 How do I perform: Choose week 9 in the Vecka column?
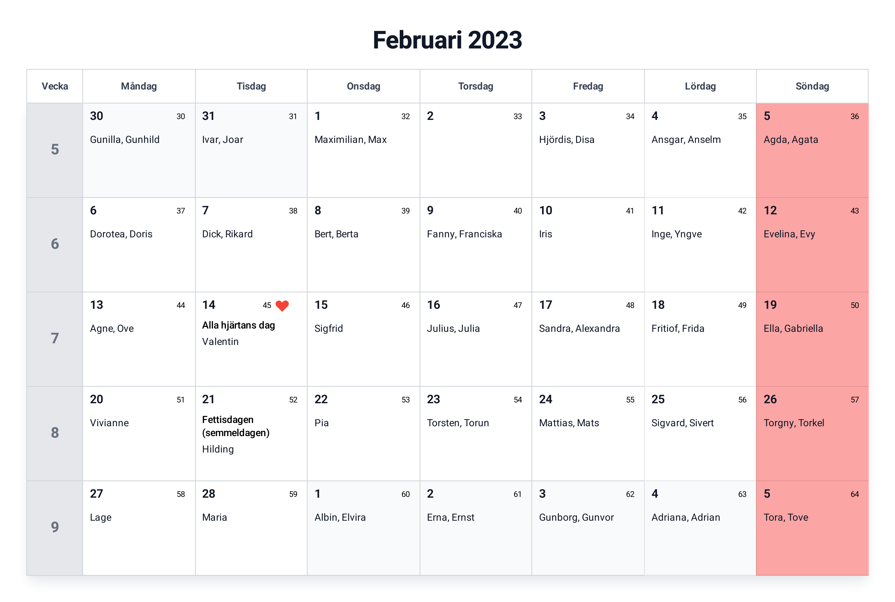(55, 528)
